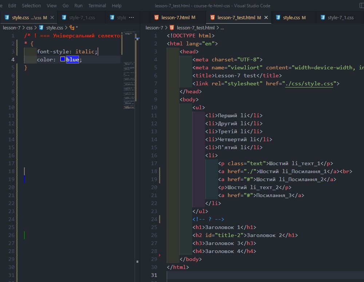Click style.css breadcrumb in left editor
This screenshot has width=364, height=282.
[x=54, y=28]
